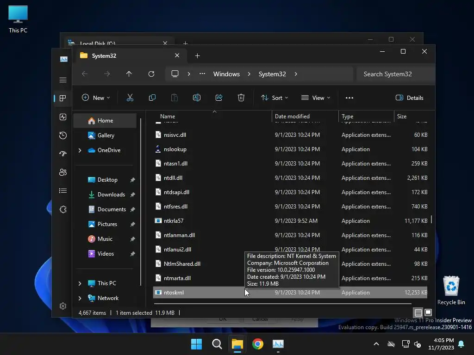Open taskbar Search
This screenshot has height=355, width=474.
[x=217, y=344]
